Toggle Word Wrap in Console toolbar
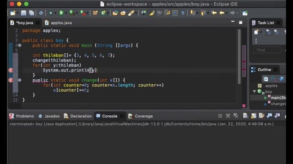This screenshot has width=293, height=164. 261,116
